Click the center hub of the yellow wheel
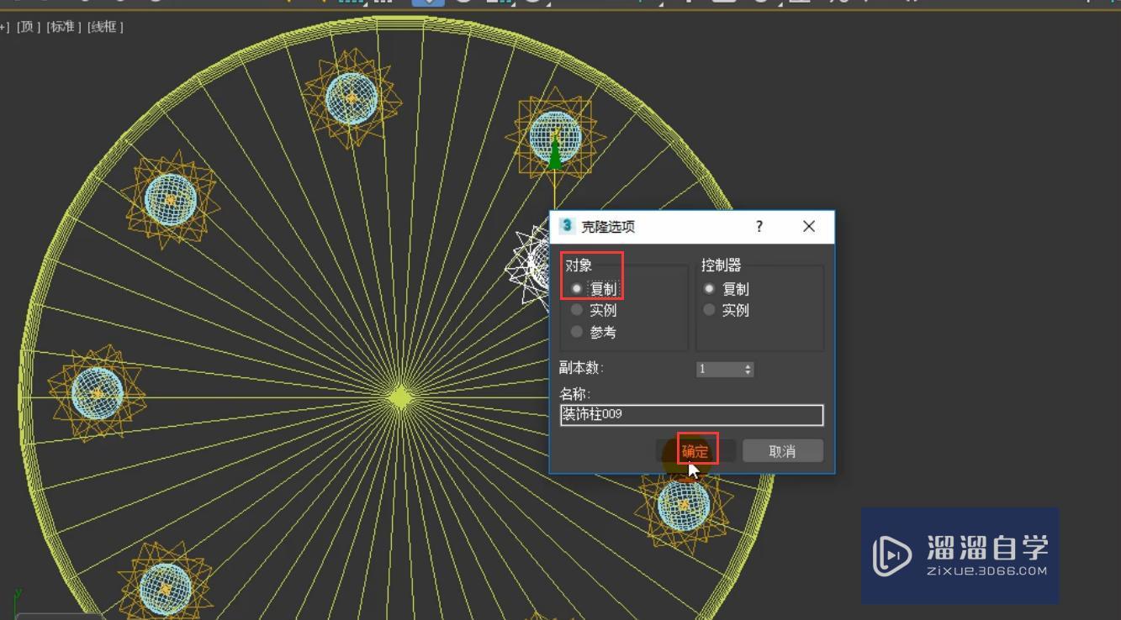The image size is (1121, 620). [x=400, y=398]
